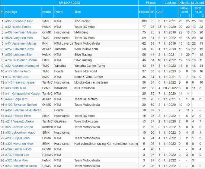The image size is (205, 169).
Task: Select classification date 20.7.2022
Action: pyautogui.click(x=170, y=88)
